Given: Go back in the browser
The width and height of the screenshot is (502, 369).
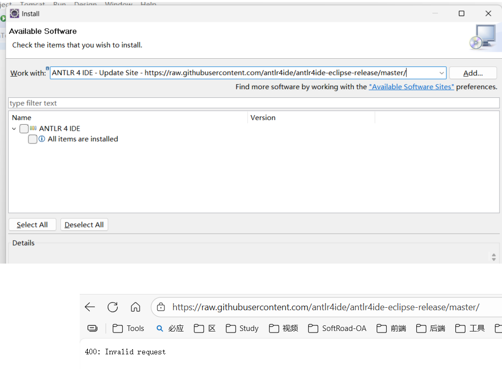Looking at the screenshot, I should (90, 307).
